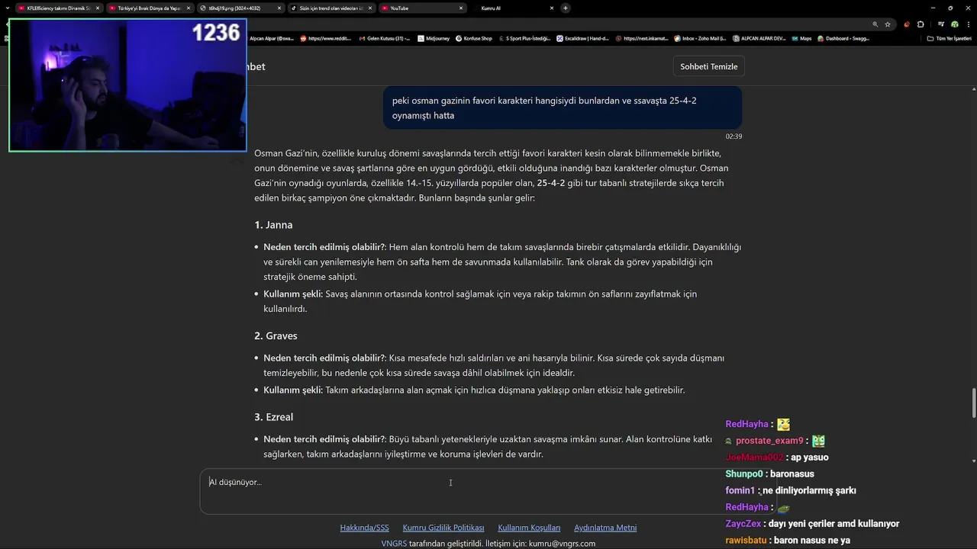This screenshot has width=977, height=549.
Task: Close the KFLEfficiency takımı tab
Action: 98,8
